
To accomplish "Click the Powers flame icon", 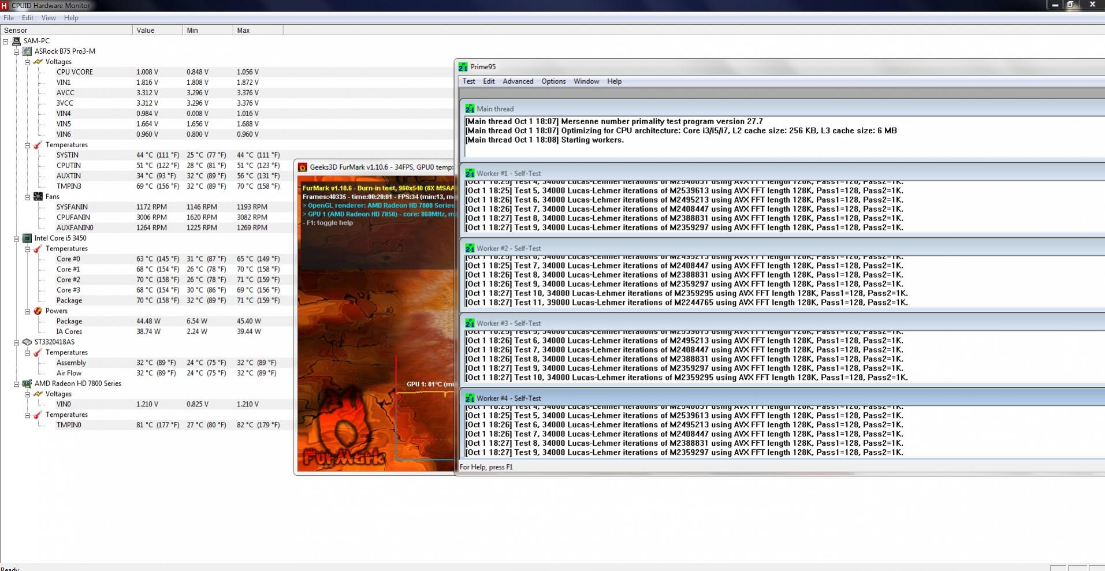I will pos(38,311).
